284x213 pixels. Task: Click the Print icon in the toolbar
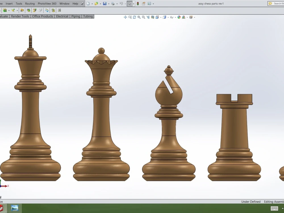pyautogui.click(x=113, y=3)
